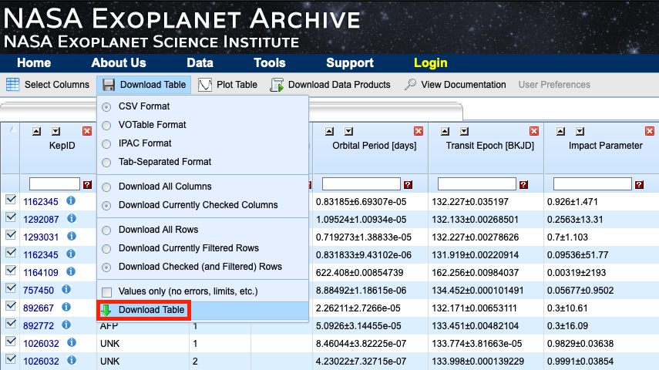Enable Values only checkbox
This screenshot has width=659, height=370.
pos(107,292)
